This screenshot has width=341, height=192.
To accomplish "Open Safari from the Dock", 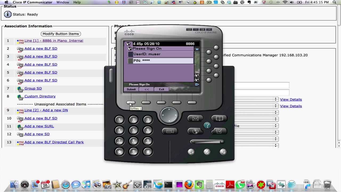I will pyautogui.click(x=66, y=185).
